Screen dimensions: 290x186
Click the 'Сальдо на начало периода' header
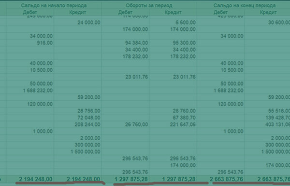(x=54, y=5)
